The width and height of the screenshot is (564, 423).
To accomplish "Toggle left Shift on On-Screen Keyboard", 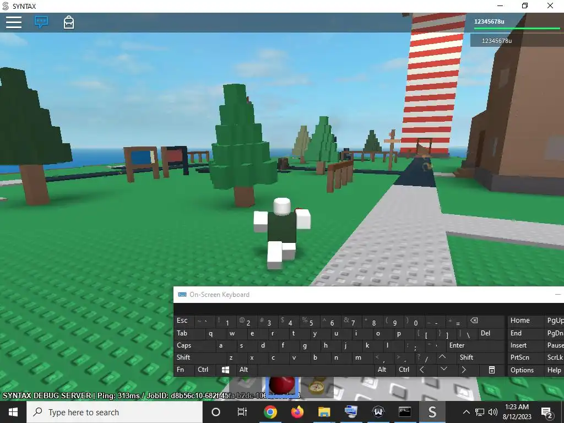I will pos(199,358).
